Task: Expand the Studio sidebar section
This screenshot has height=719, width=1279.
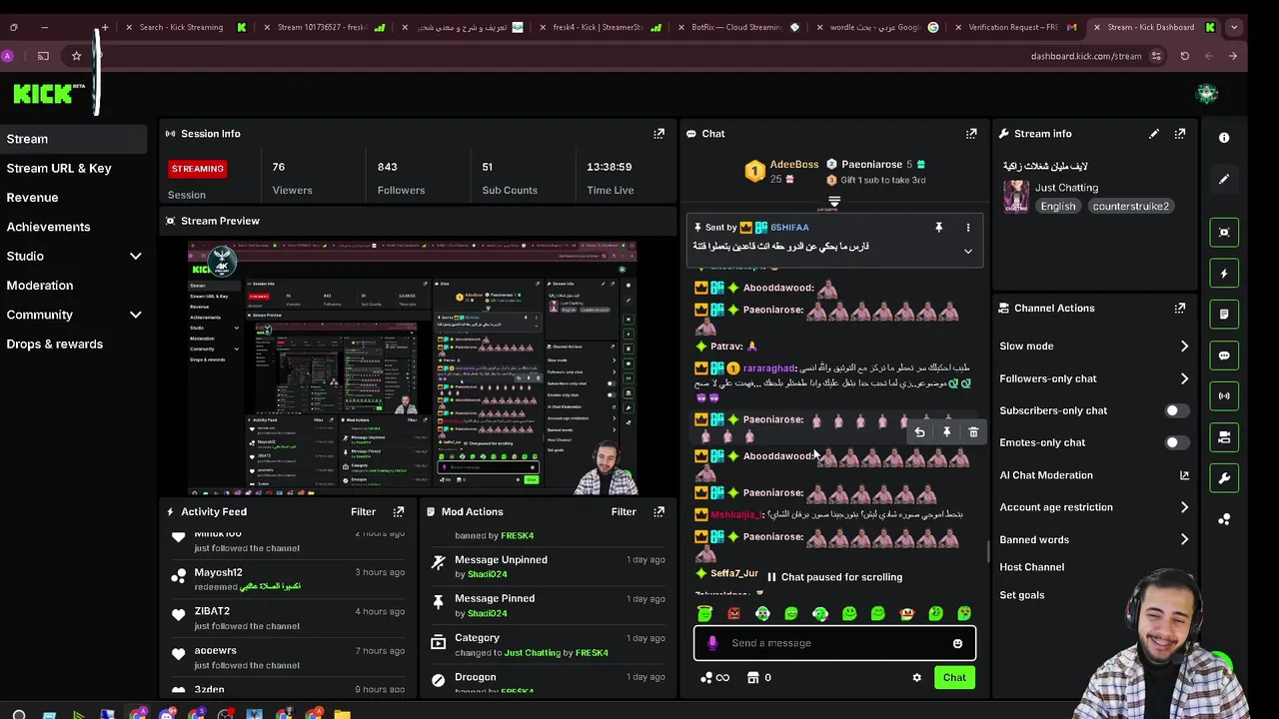Action: [135, 257]
